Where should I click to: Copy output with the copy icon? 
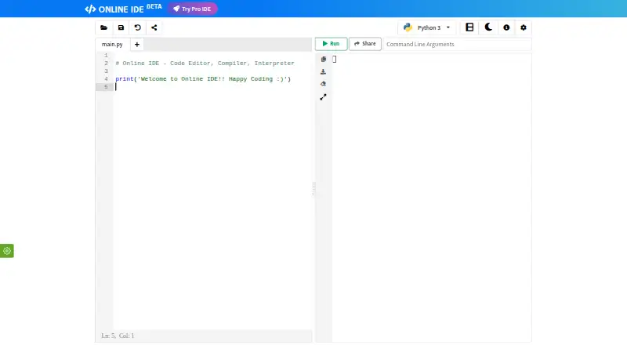tap(324, 60)
